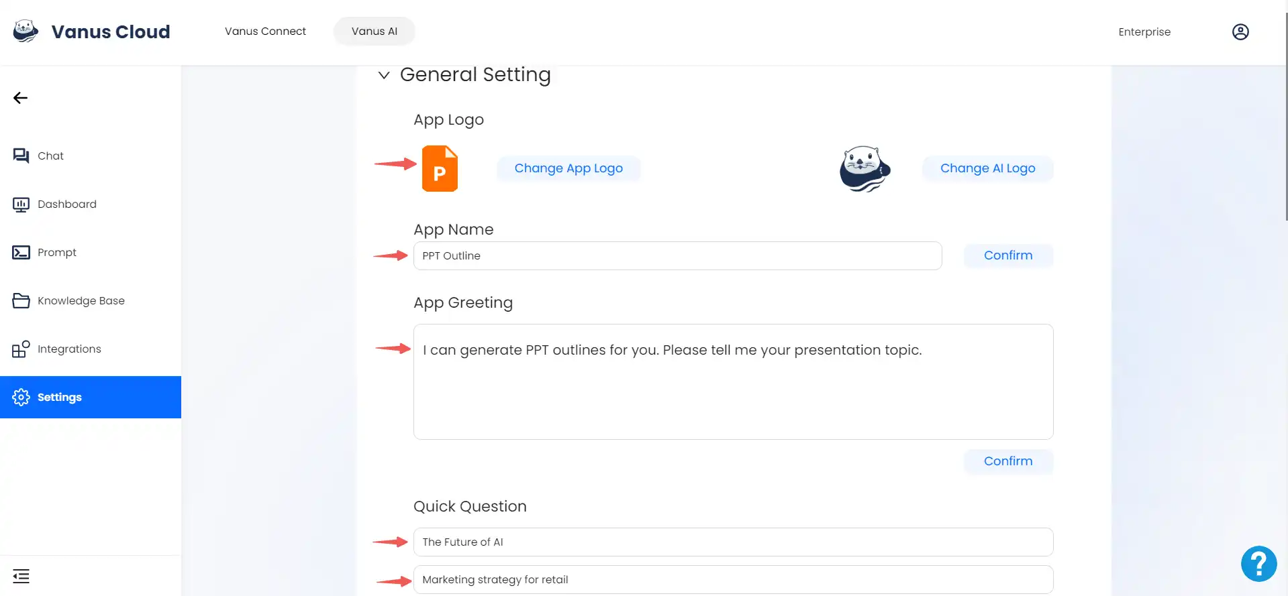Select the Vanus AI tab
The height and width of the screenshot is (596, 1288).
click(x=375, y=31)
